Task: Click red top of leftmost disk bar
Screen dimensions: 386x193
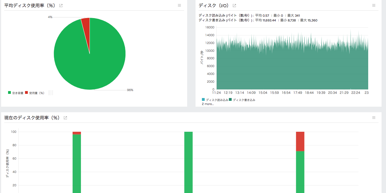Action: click(77, 133)
